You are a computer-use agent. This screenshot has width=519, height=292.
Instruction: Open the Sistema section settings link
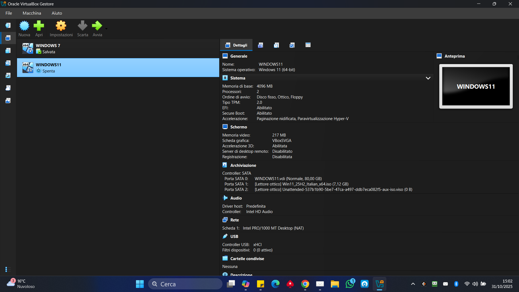(238, 78)
